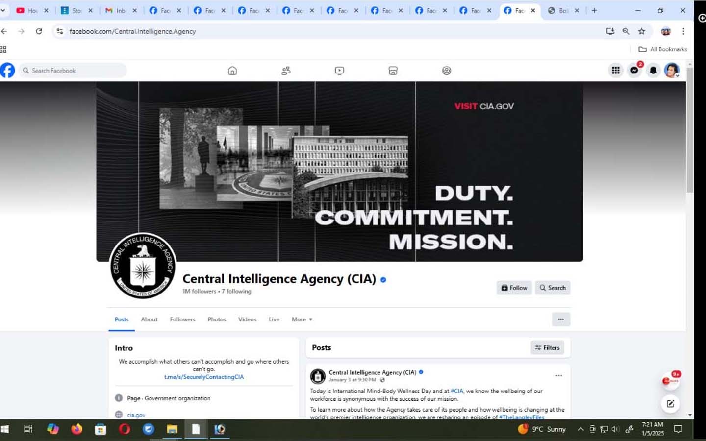Click the browser forward arrow
The image size is (706, 441).
(x=21, y=31)
